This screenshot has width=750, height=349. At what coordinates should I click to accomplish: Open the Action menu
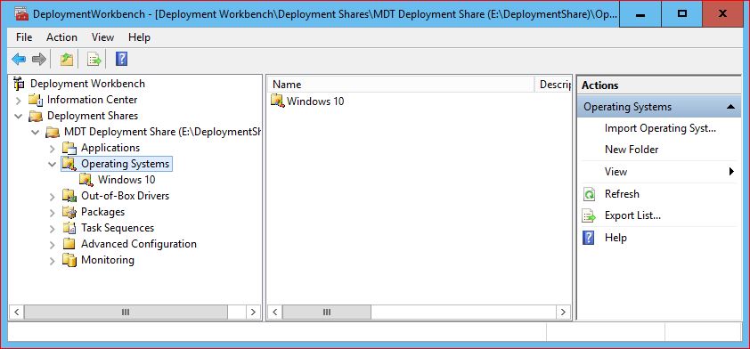pyautogui.click(x=61, y=37)
